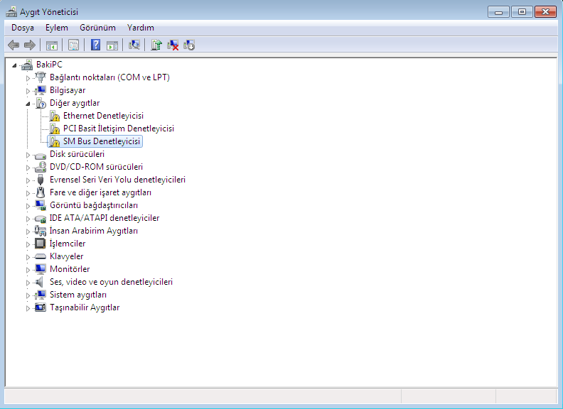Click the Sistem aygıtları computer icon
Screen dimensions: 563x409
coord(41,295)
